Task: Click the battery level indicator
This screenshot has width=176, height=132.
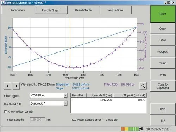Action: 130,129
